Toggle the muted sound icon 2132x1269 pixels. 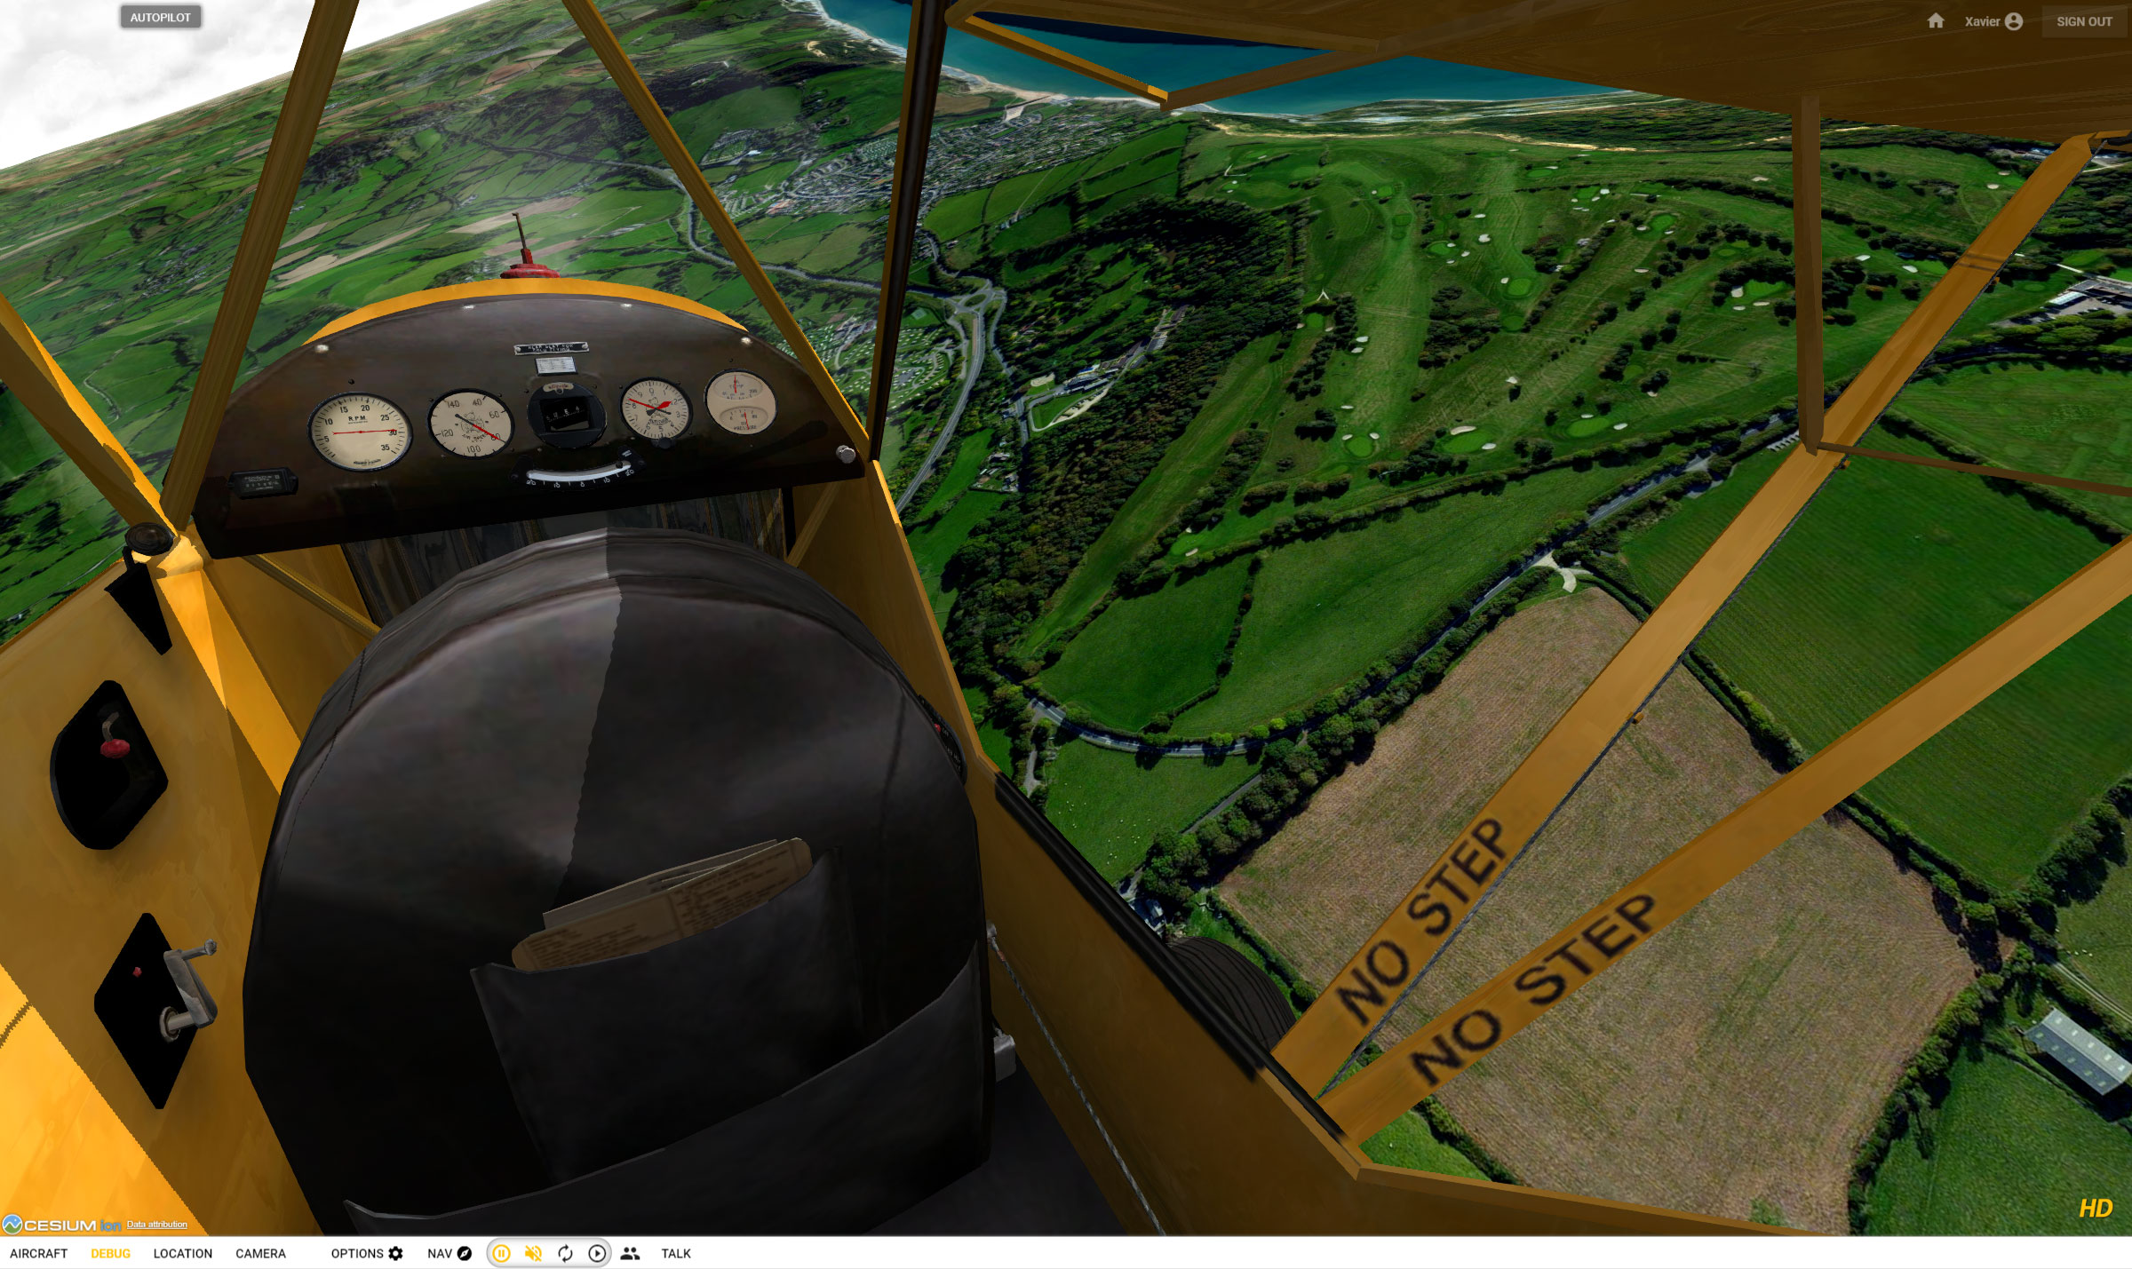533,1253
